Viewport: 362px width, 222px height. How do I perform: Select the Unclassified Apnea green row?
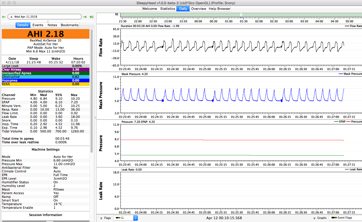[x=45, y=73]
